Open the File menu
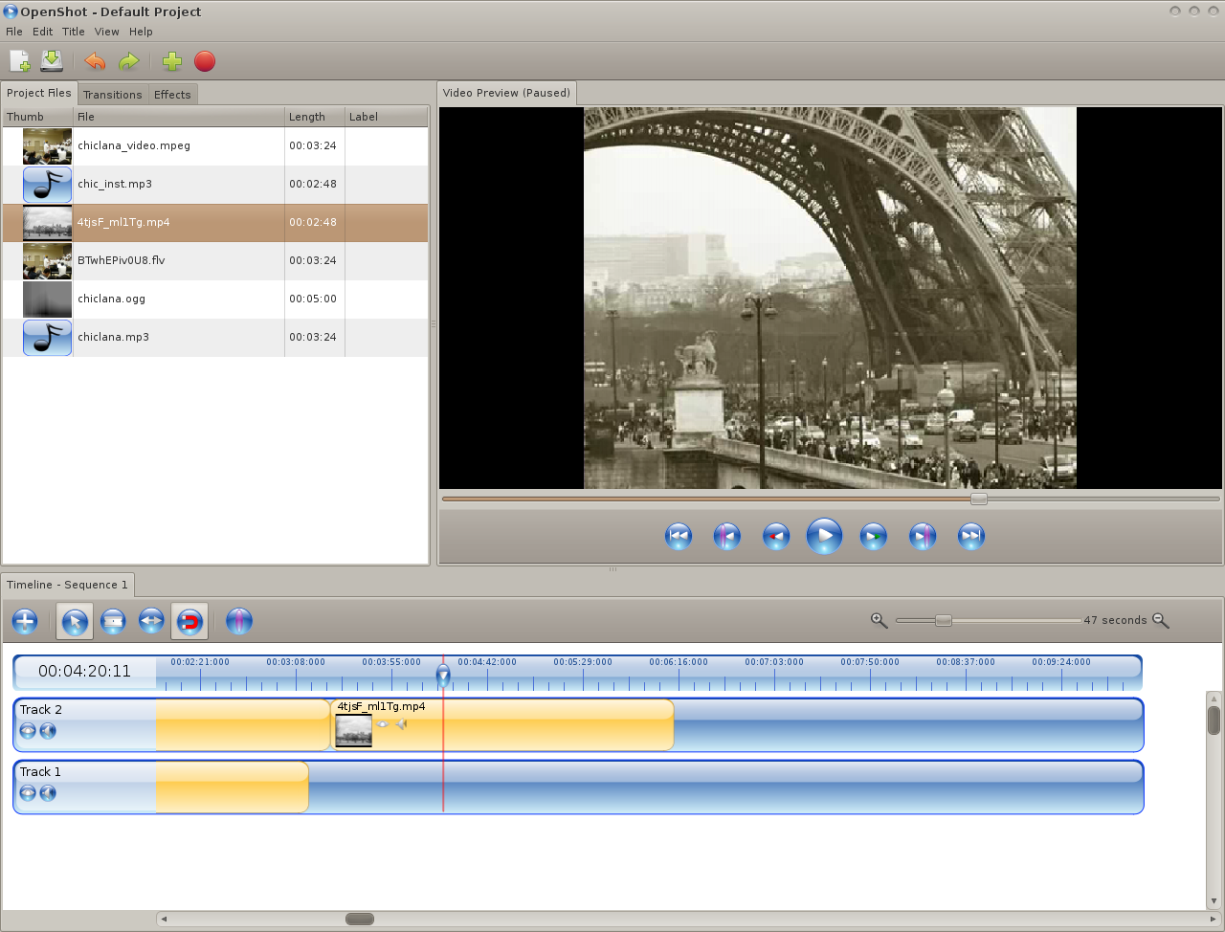 coord(14,32)
